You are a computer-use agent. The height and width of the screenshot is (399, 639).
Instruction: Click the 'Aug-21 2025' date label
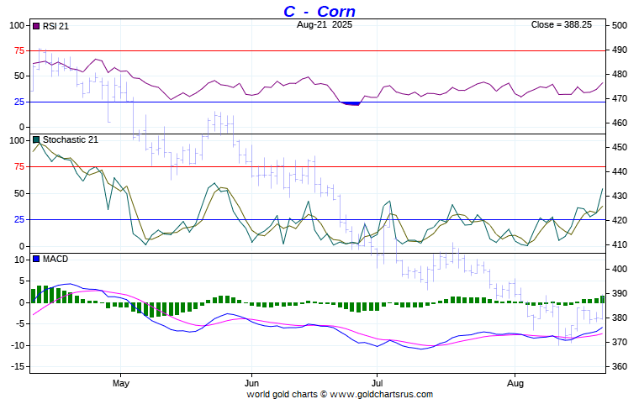[x=325, y=24]
